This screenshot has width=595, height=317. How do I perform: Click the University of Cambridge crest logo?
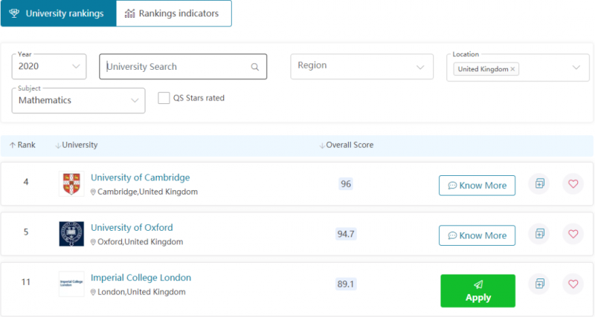click(x=71, y=183)
